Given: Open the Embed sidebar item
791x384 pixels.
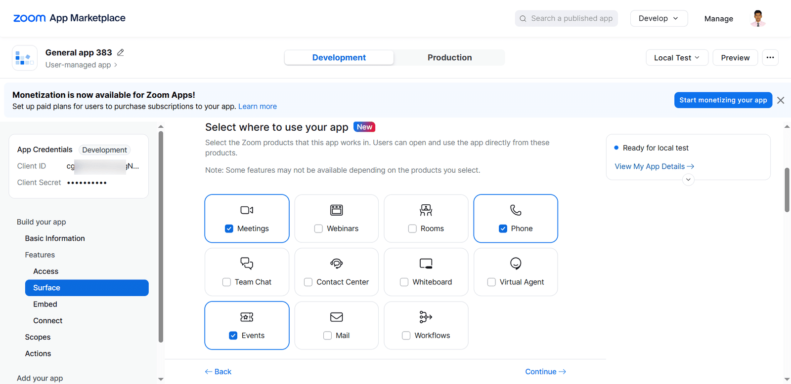Looking at the screenshot, I should pyautogui.click(x=45, y=304).
